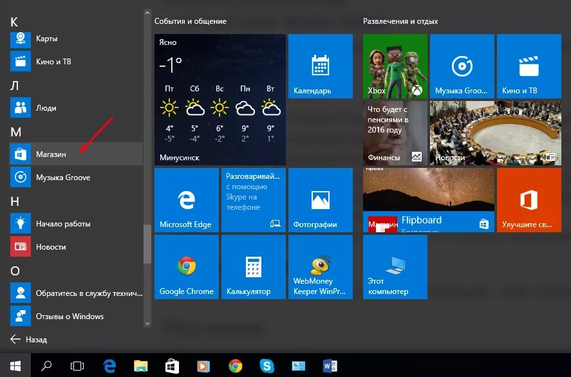The image size is (571, 377).
Task: Open the Новости photo tile
Action: click(x=496, y=133)
